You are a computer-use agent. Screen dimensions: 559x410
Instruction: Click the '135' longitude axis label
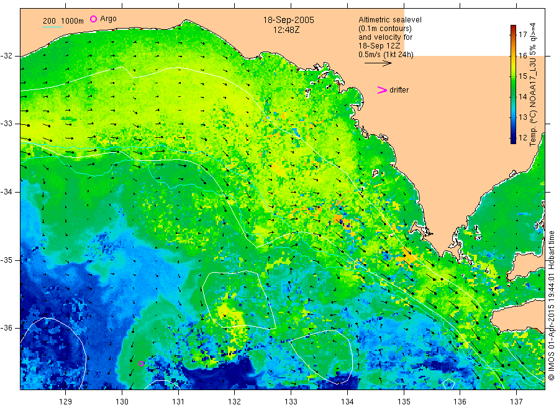[x=404, y=401]
